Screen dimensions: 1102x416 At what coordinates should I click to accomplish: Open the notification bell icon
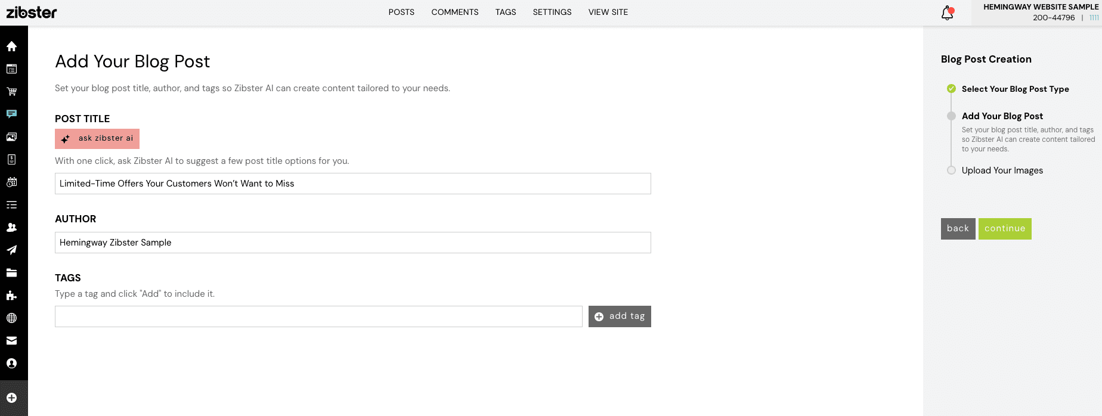click(x=948, y=13)
